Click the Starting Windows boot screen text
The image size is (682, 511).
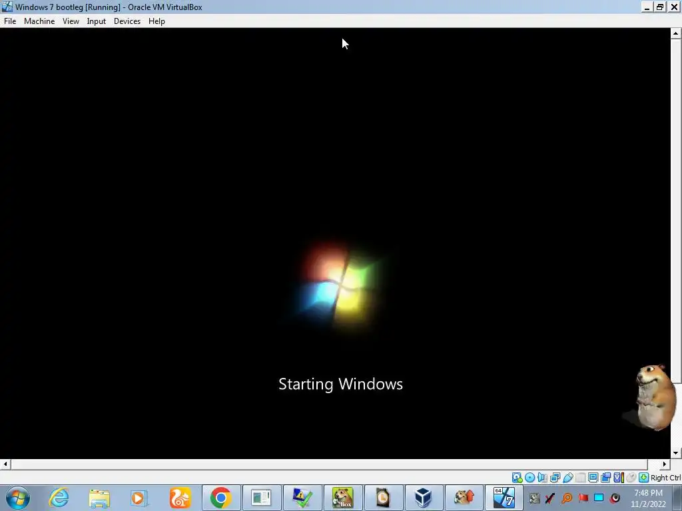[340, 384]
